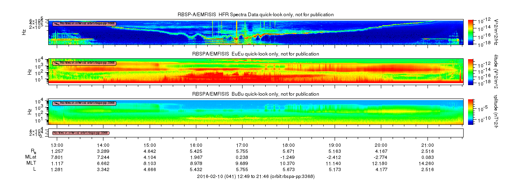
Task: Click the 17:00 time axis label
Action: click(x=242, y=145)
